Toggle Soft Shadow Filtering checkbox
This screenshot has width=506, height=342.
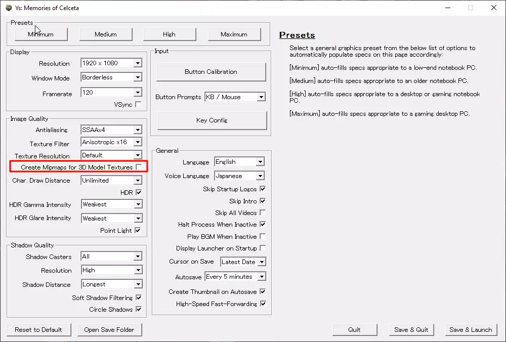(x=139, y=297)
